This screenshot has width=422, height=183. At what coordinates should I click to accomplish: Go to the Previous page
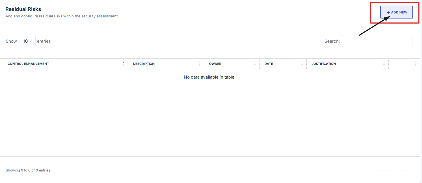point(384,170)
